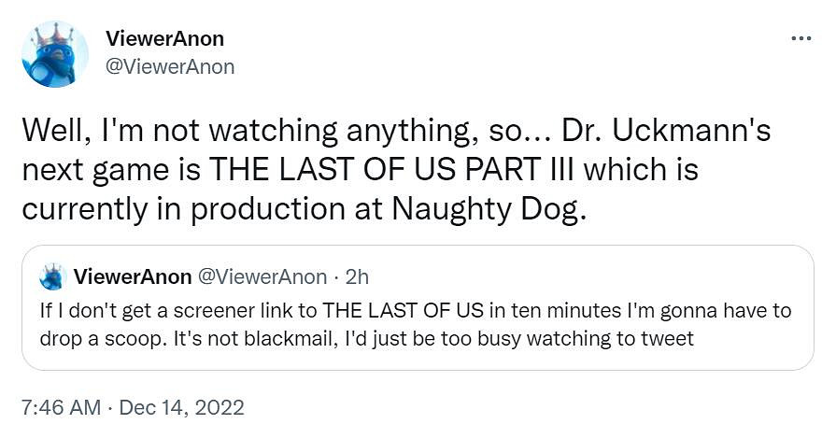Click the 2h timestamp of quoted tweet
This screenshot has width=836, height=438.
click(x=358, y=277)
